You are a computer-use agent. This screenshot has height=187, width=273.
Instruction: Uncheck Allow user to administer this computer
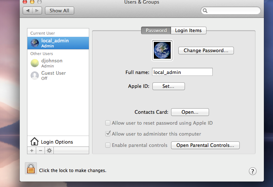pos(108,134)
